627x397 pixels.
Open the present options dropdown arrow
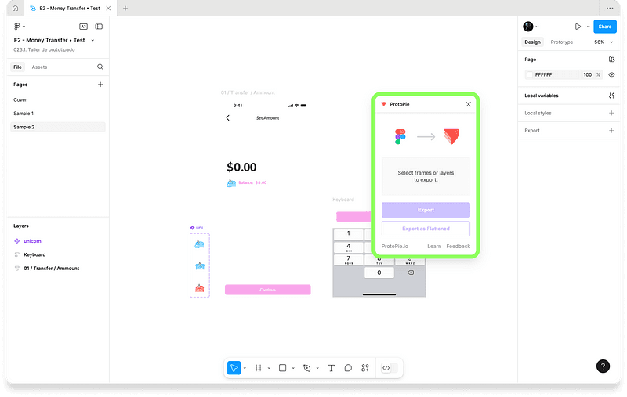click(589, 27)
